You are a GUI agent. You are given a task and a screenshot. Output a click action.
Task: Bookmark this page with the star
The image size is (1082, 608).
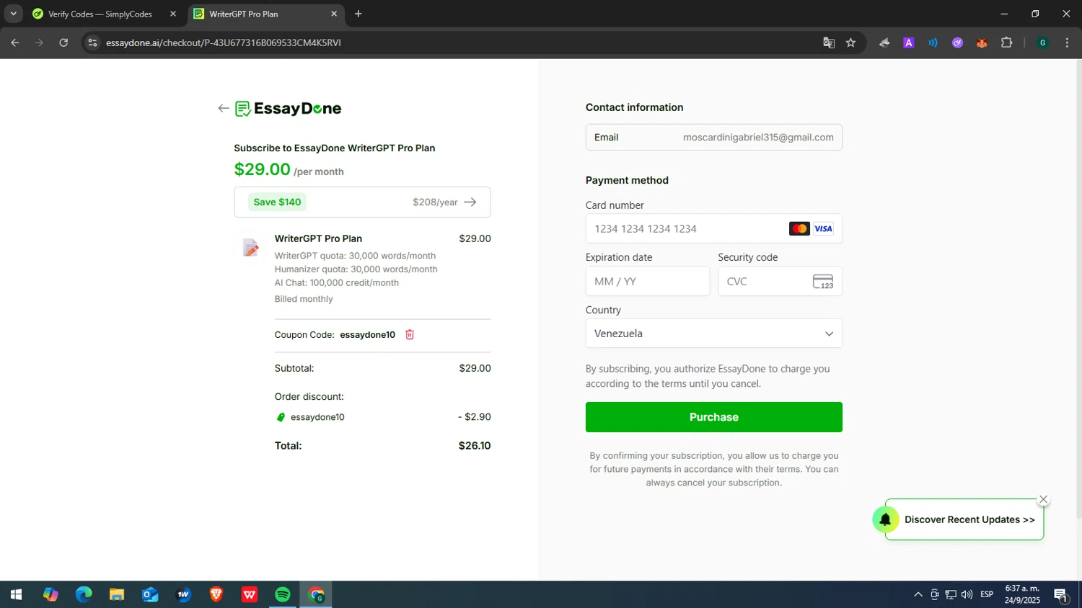point(851,43)
